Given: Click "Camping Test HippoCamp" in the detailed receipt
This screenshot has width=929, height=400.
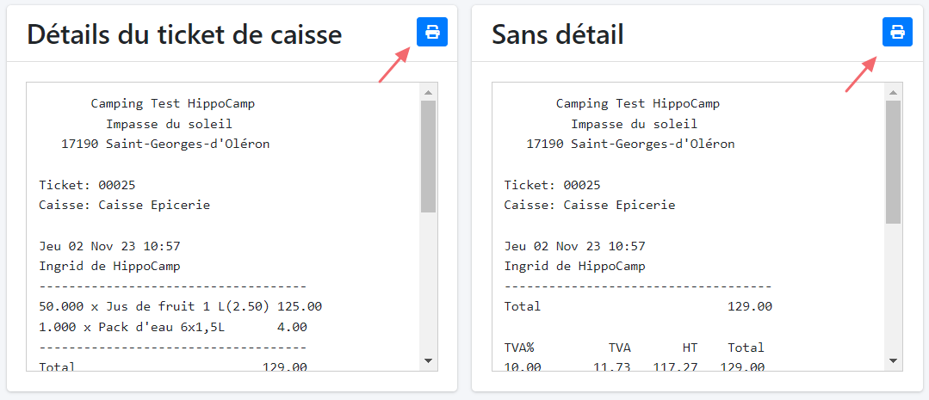Looking at the screenshot, I should point(172,104).
